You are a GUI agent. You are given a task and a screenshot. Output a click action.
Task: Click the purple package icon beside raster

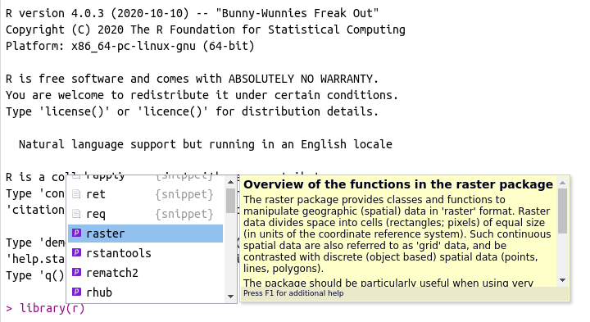77,233
